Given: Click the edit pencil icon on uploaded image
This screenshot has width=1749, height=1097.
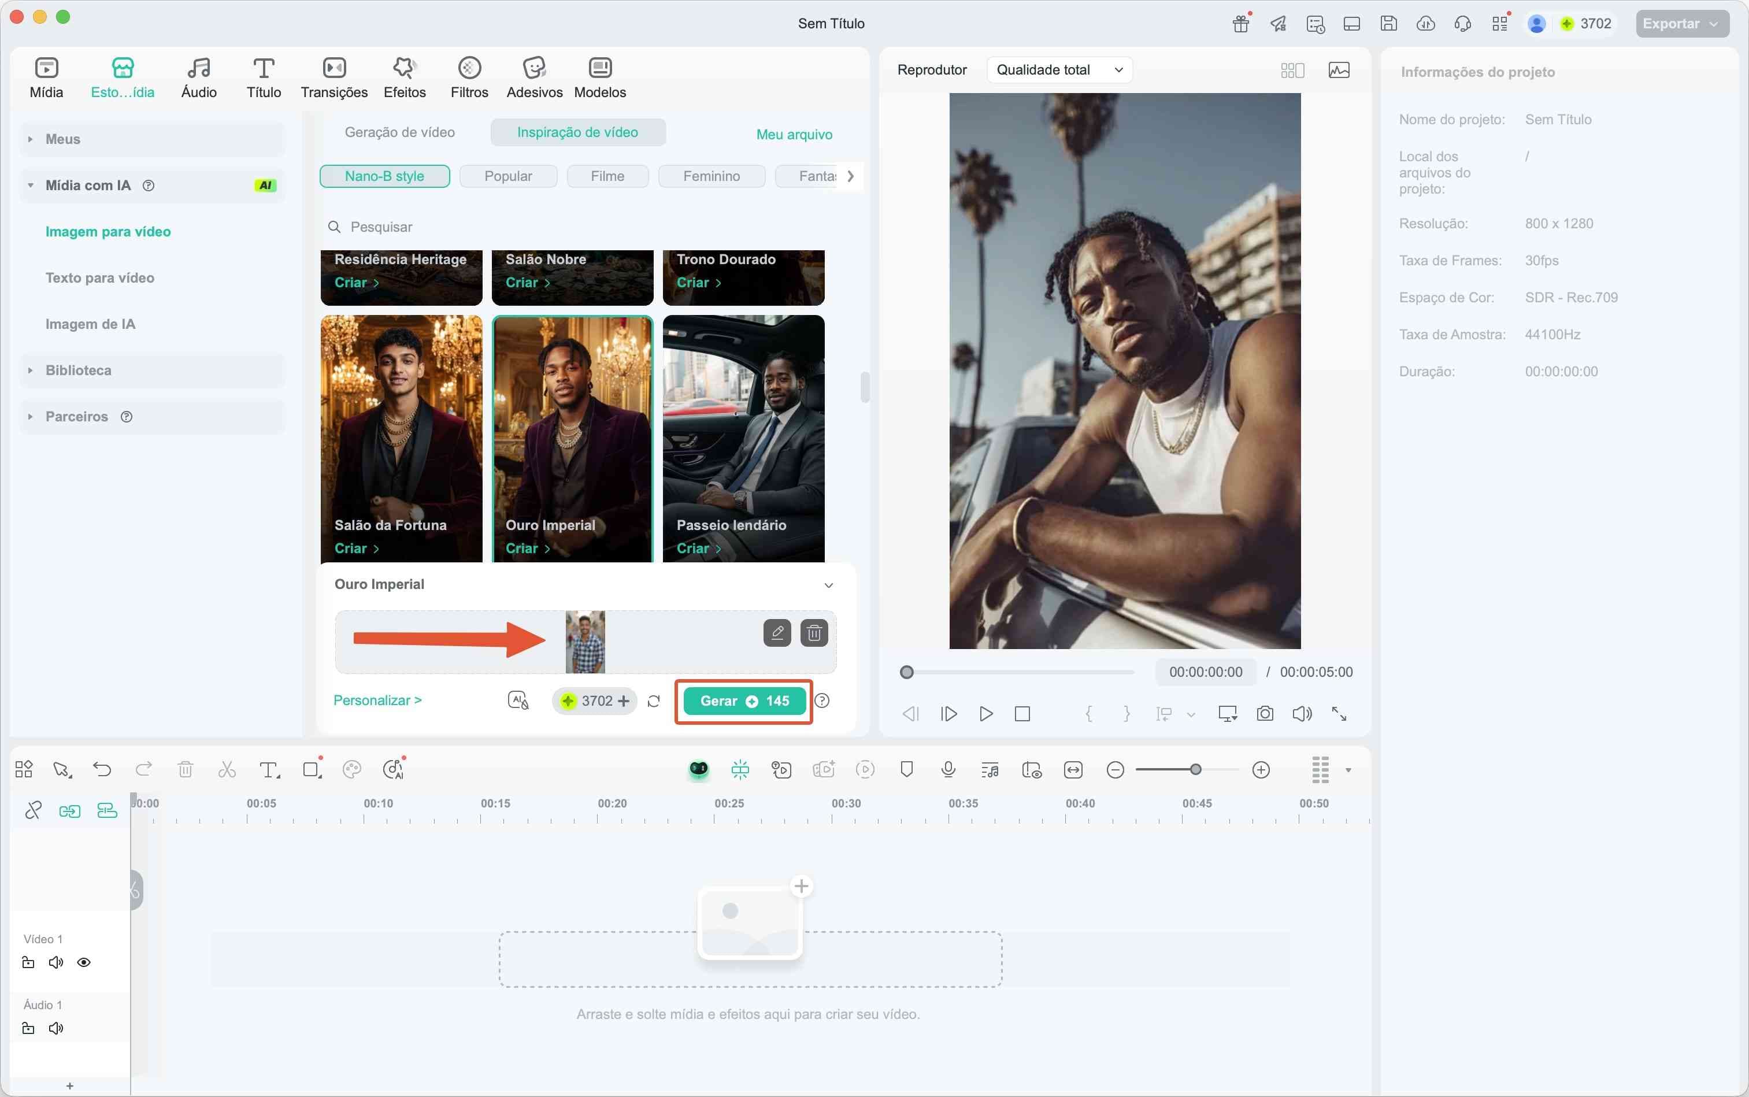Looking at the screenshot, I should coord(777,633).
